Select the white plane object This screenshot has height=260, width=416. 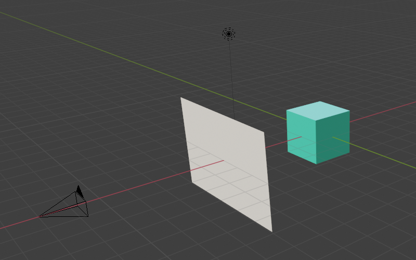tap(227, 164)
